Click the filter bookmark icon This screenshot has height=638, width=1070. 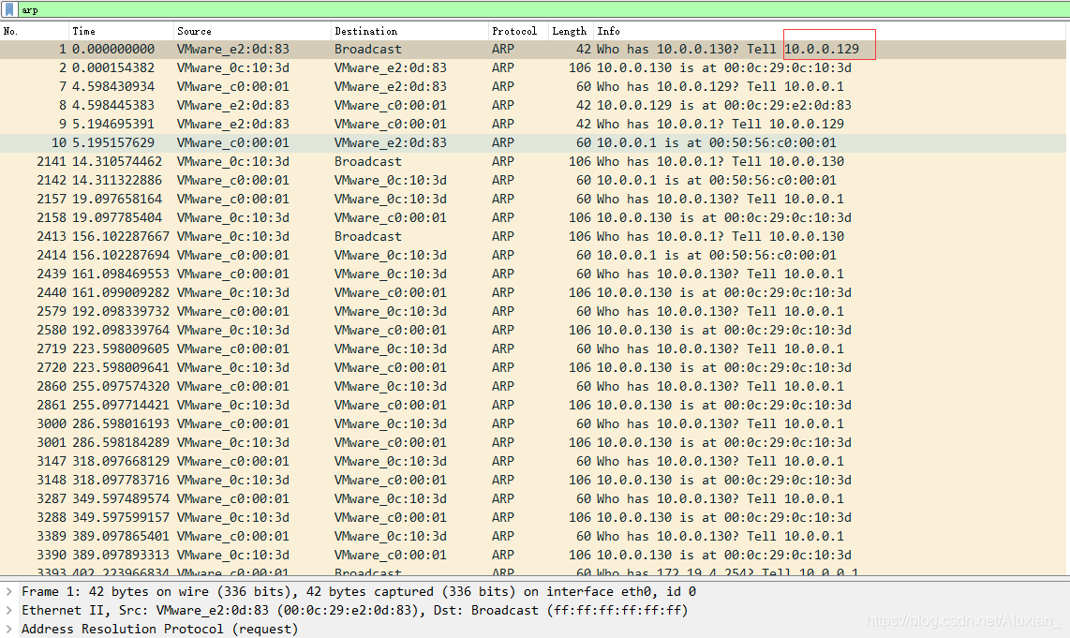tap(9, 9)
